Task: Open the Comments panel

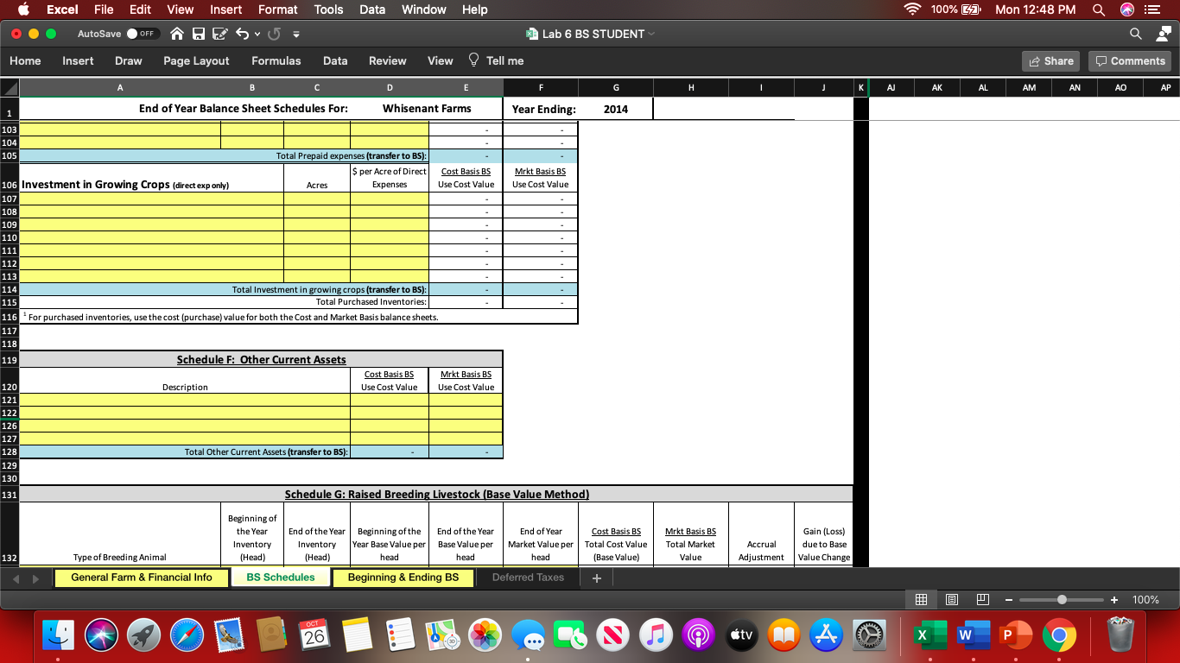Action: pos(1129,60)
